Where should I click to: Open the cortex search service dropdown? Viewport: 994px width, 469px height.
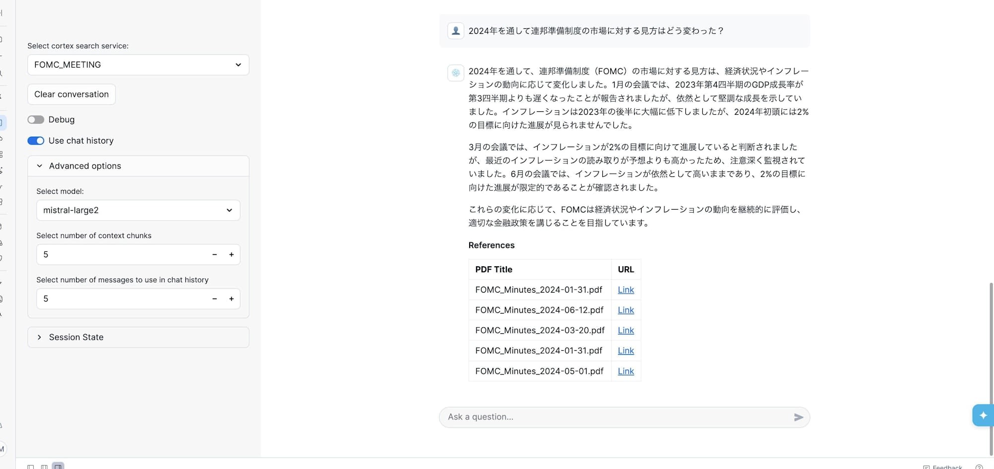tap(138, 65)
